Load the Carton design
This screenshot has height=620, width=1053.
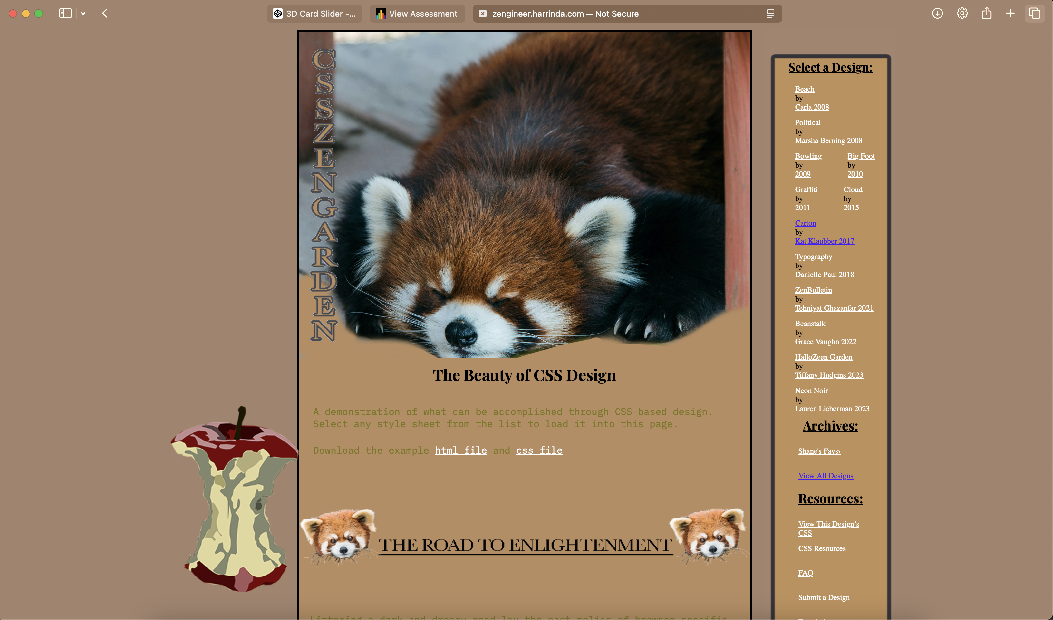[x=805, y=223]
